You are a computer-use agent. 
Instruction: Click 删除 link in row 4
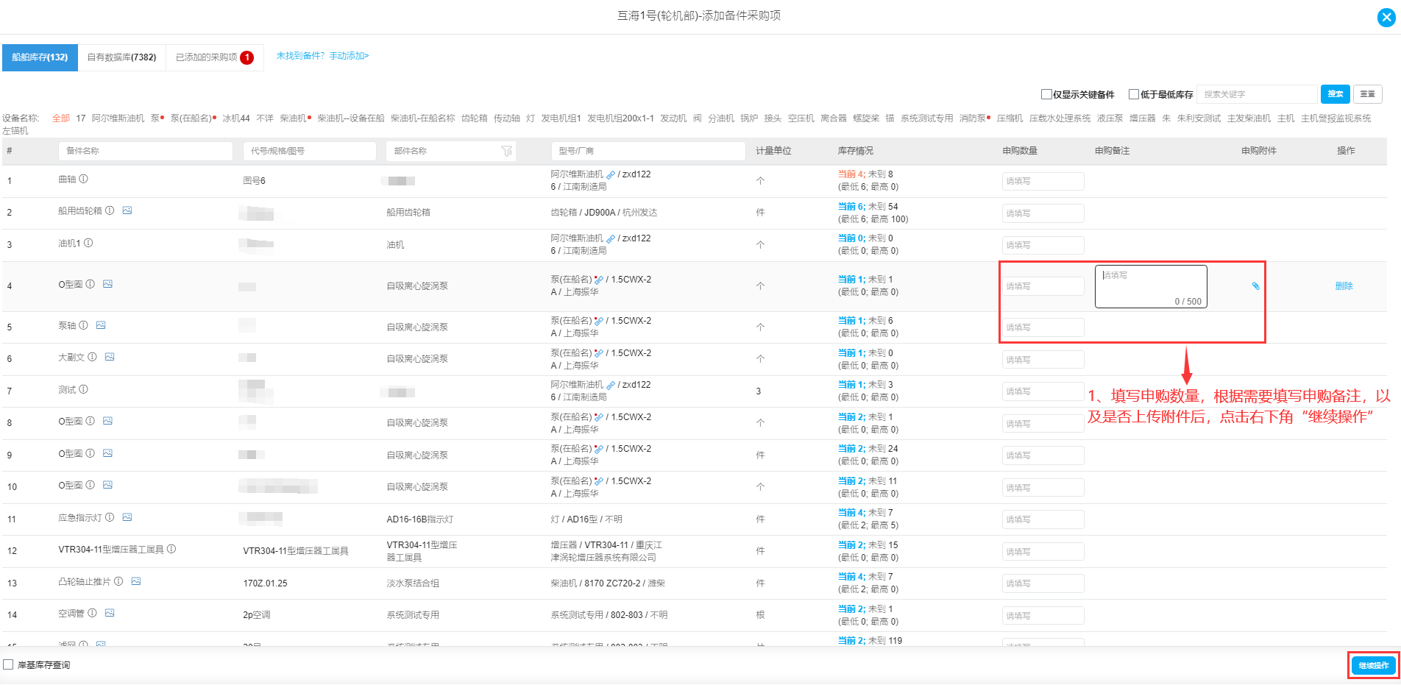[1344, 286]
